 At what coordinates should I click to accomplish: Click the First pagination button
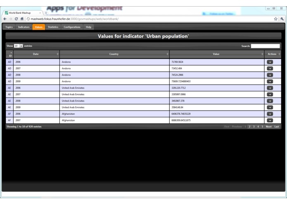[x=227, y=127]
